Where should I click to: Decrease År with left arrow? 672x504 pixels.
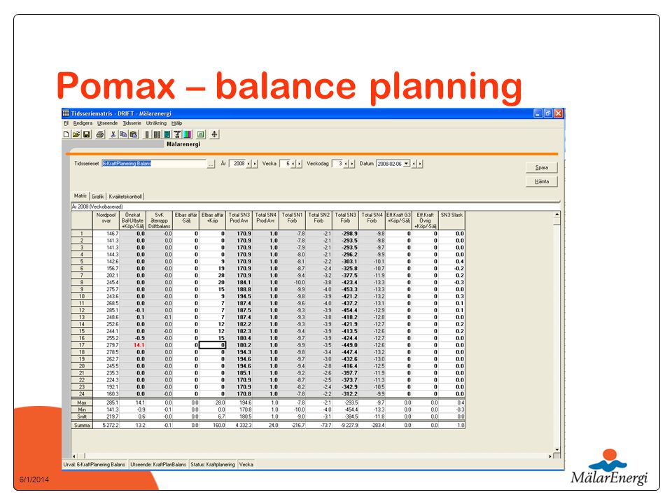249,164
